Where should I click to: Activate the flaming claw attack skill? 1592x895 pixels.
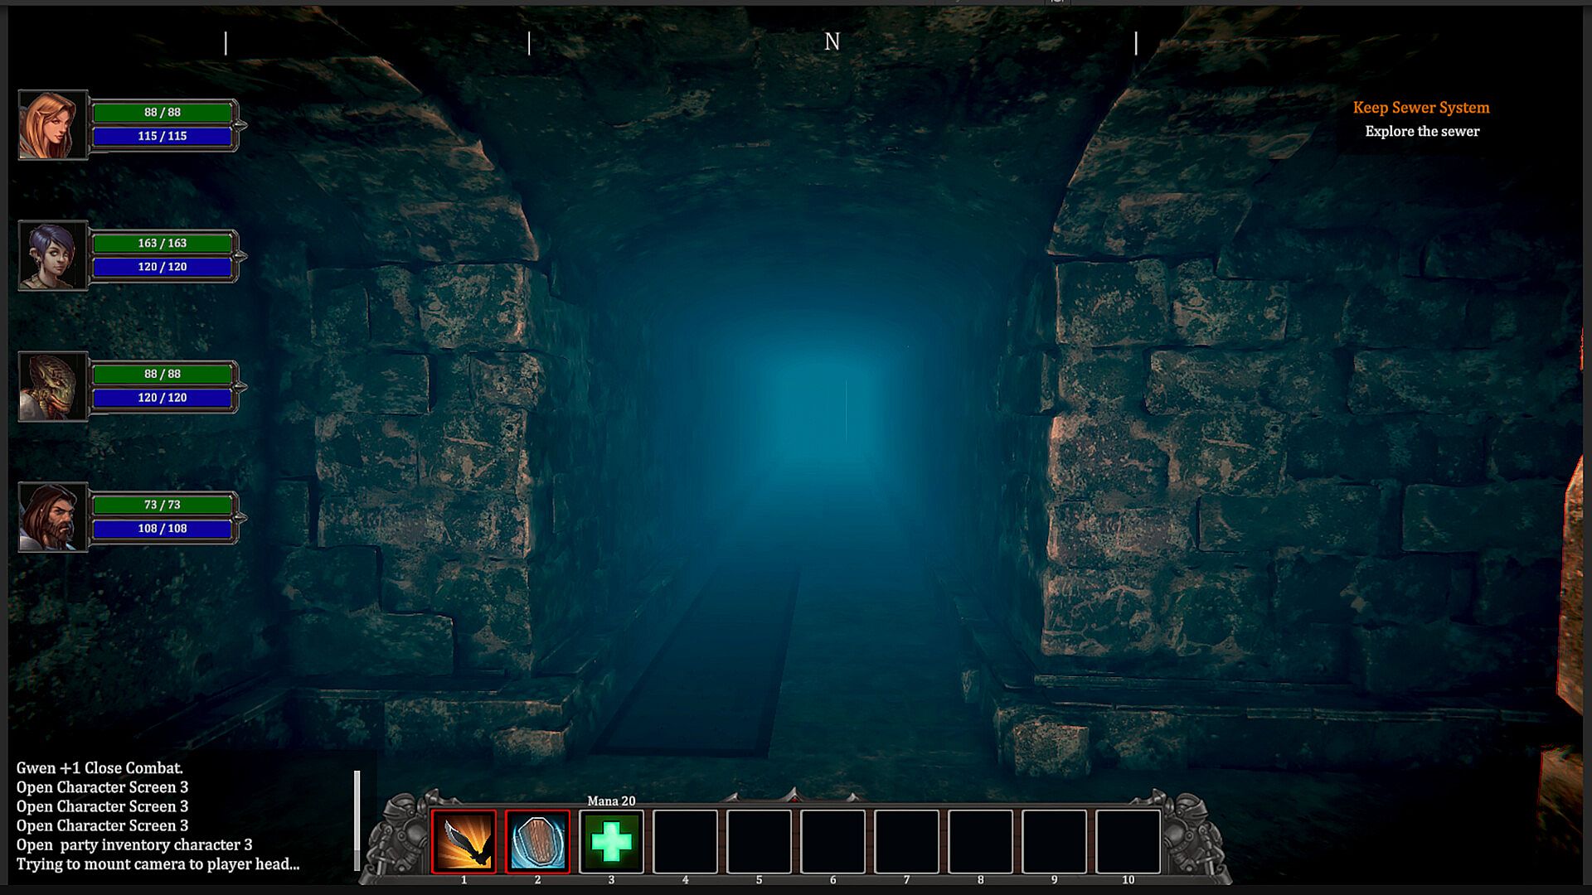point(464,841)
